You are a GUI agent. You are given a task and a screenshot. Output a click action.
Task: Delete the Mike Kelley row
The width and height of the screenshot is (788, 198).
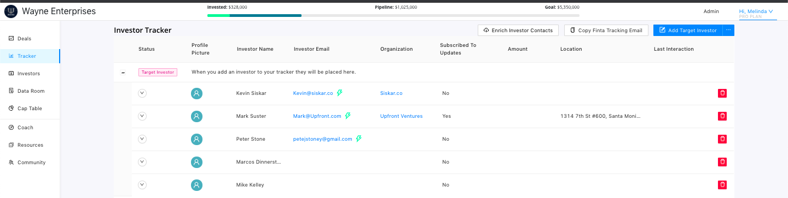click(722, 185)
